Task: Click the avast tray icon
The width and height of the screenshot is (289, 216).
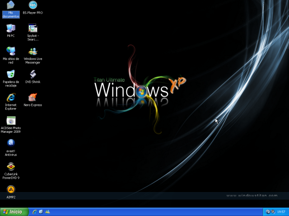Action: [x=268, y=212]
